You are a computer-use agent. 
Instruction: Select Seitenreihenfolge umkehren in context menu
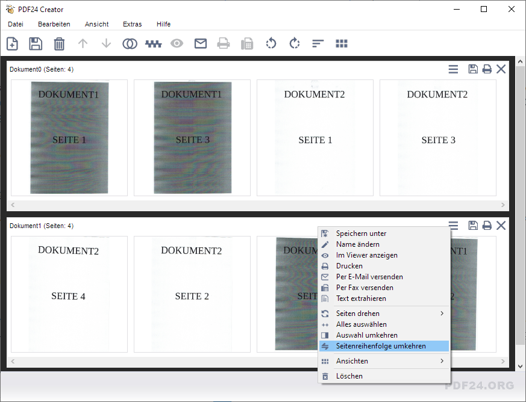click(381, 346)
